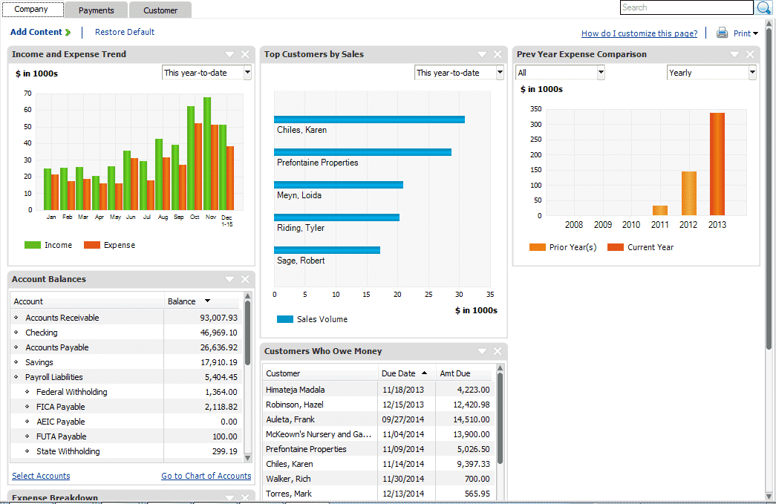
Task: Click the 93,007.93 Accounts Receivable balance
Action: [219, 318]
